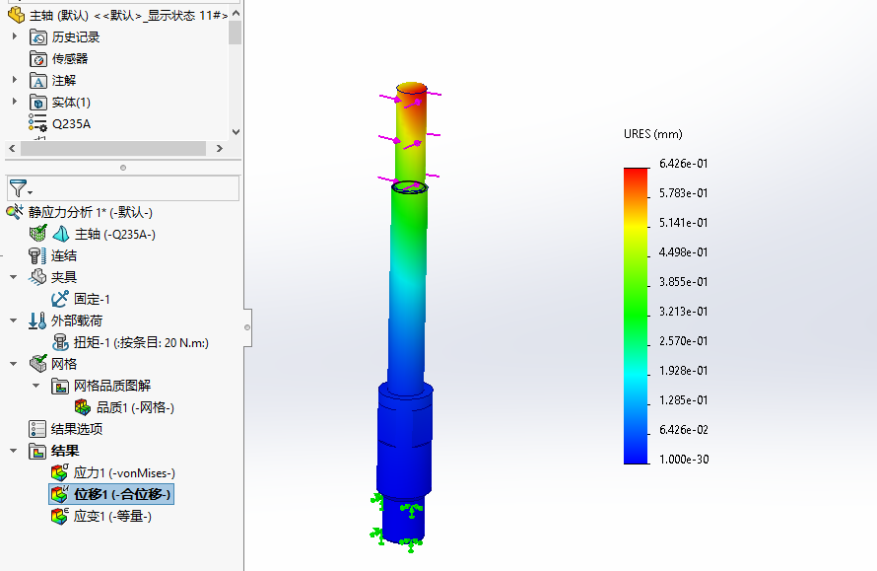This screenshot has width=877, height=571.
Task: Click the 6.426e-01 legend maximum value
Action: point(684,164)
